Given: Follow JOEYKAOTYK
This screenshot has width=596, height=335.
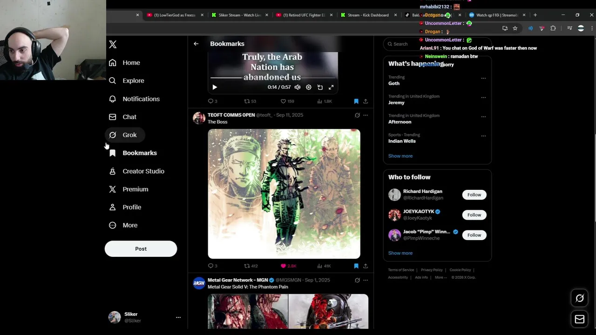Looking at the screenshot, I should pyautogui.click(x=474, y=215).
